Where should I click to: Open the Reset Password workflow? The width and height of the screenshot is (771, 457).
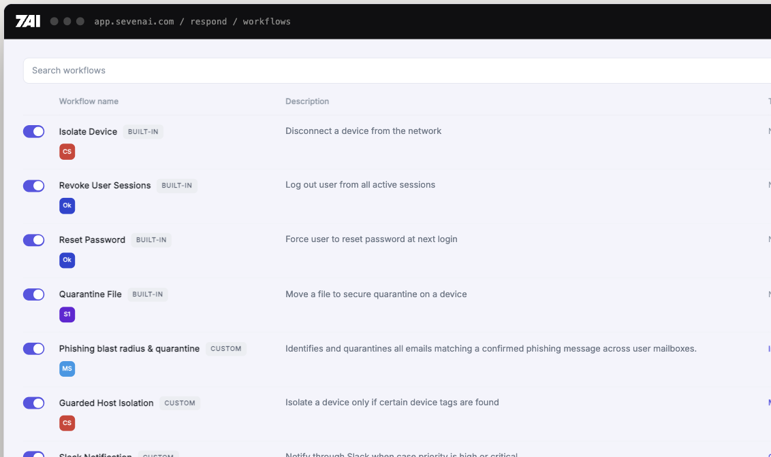pos(92,240)
